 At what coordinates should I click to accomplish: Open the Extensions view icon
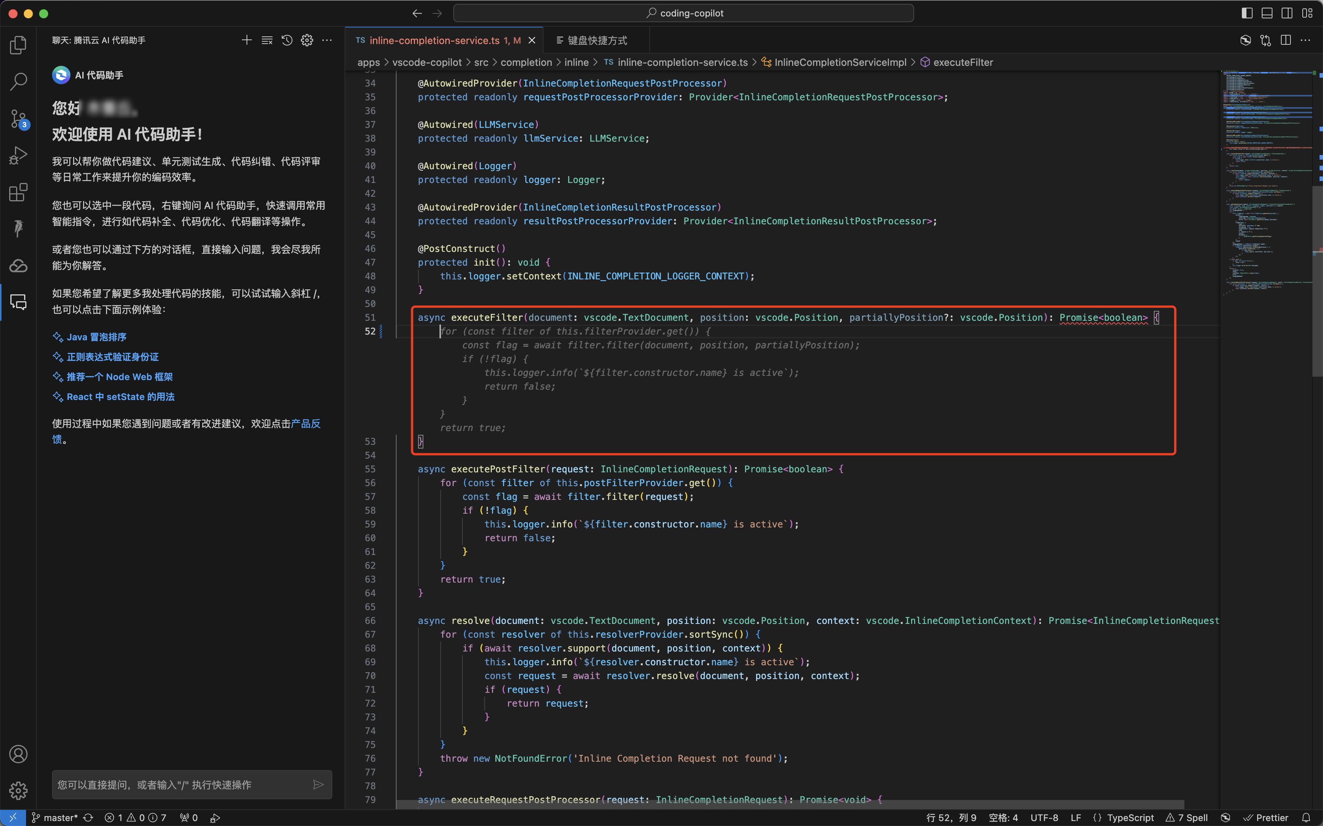[18, 192]
